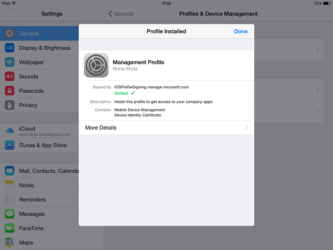Open Display & Brightness icon
333x250 pixels.
[x=10, y=48]
